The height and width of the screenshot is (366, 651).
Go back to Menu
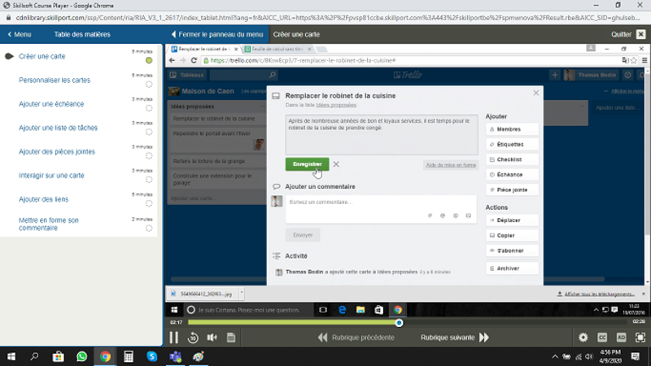pyautogui.click(x=20, y=34)
